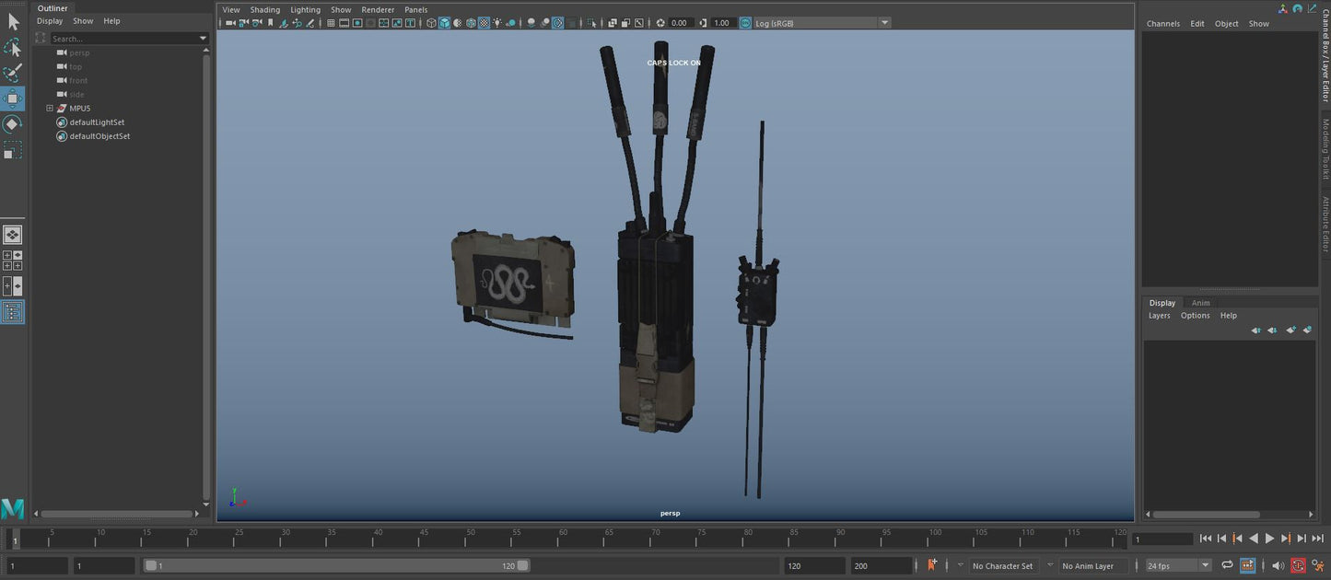
Task: Toggle isolate select for the viewport
Action: [x=592, y=23]
